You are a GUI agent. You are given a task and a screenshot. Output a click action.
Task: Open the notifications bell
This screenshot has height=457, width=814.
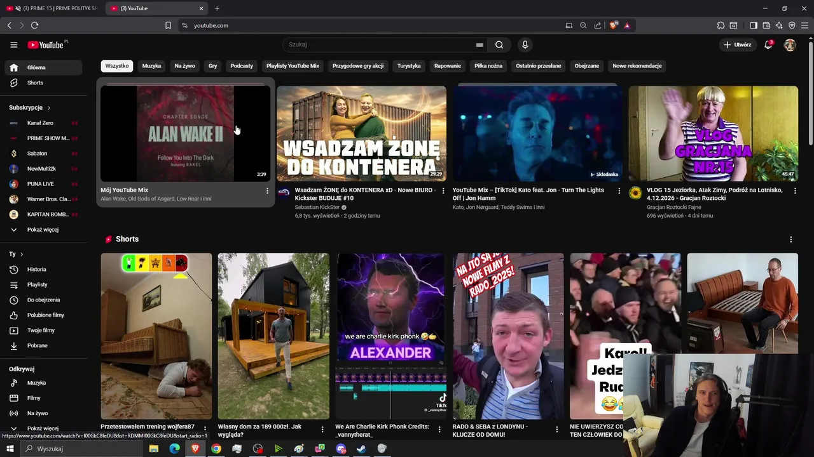tap(768, 44)
